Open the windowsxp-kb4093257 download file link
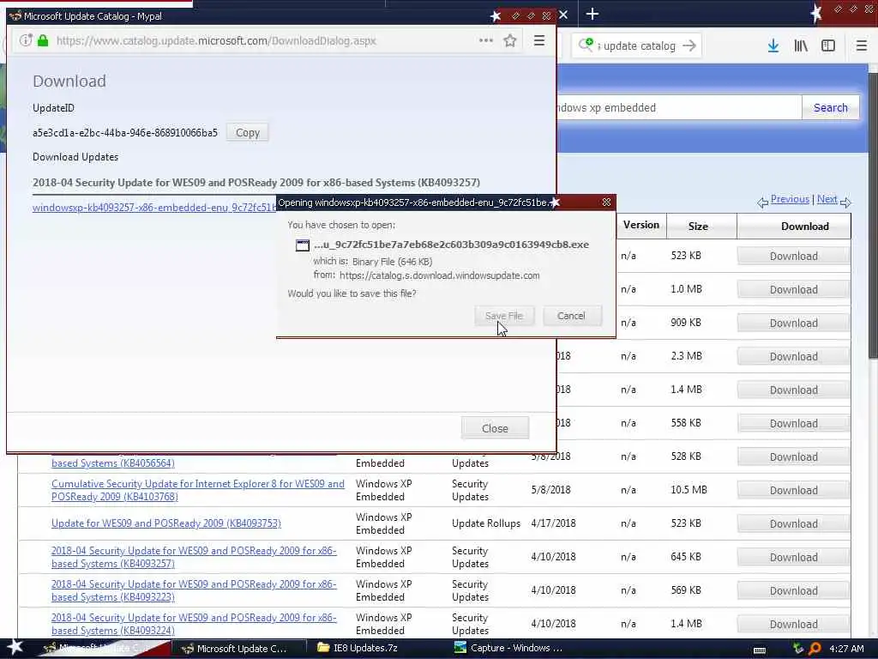Screen dimensions: 878x659 point(154,208)
